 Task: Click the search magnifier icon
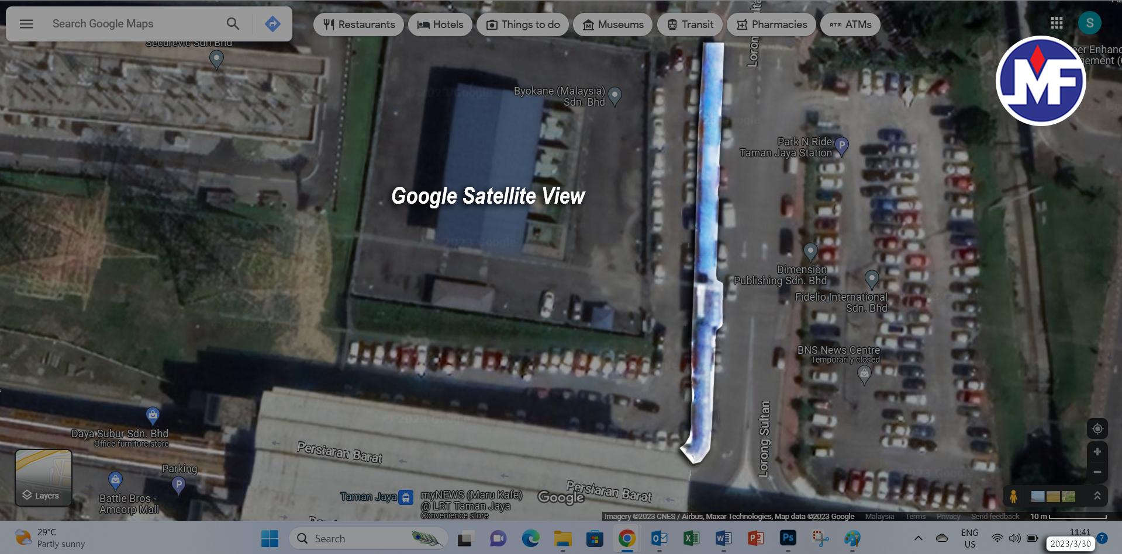pyautogui.click(x=233, y=24)
